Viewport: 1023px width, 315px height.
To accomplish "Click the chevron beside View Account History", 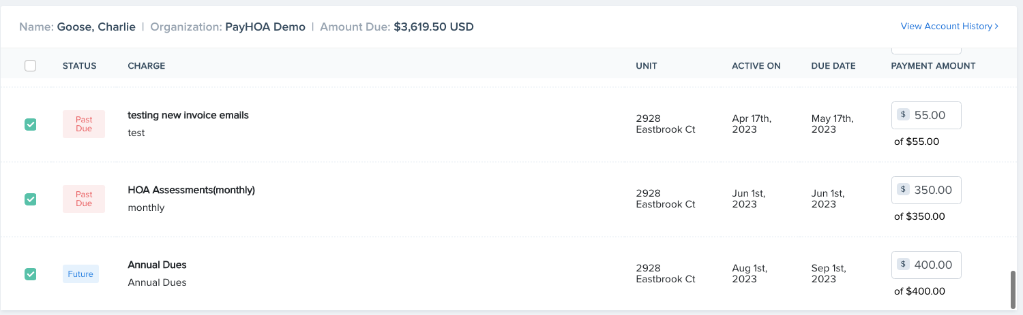I will 996,27.
